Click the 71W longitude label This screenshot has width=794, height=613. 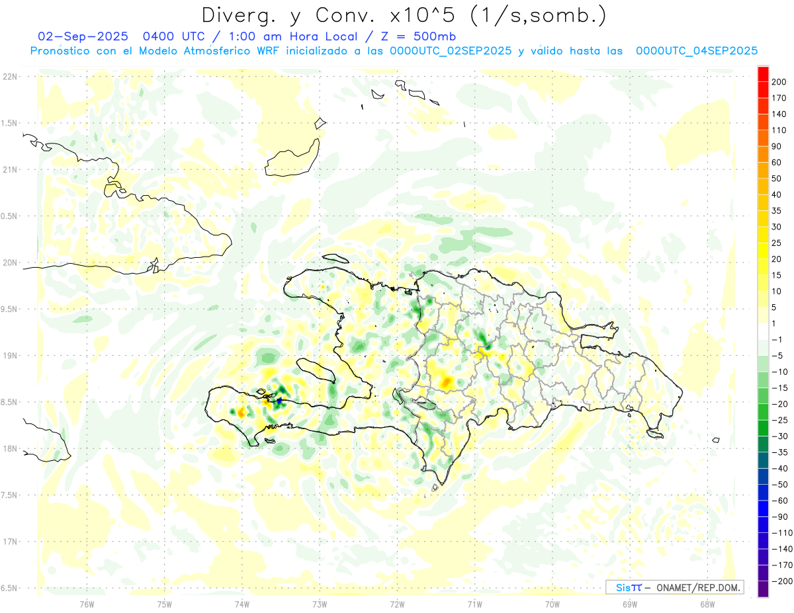coord(474,604)
